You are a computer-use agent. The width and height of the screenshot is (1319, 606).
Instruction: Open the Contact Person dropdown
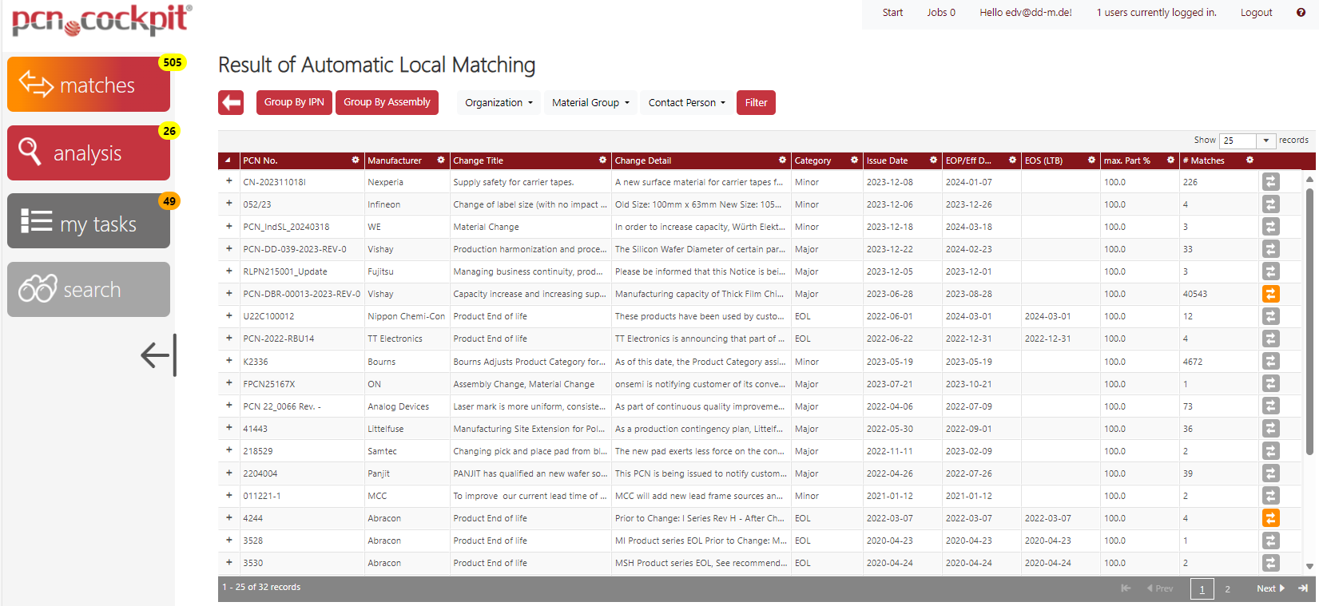(x=686, y=102)
